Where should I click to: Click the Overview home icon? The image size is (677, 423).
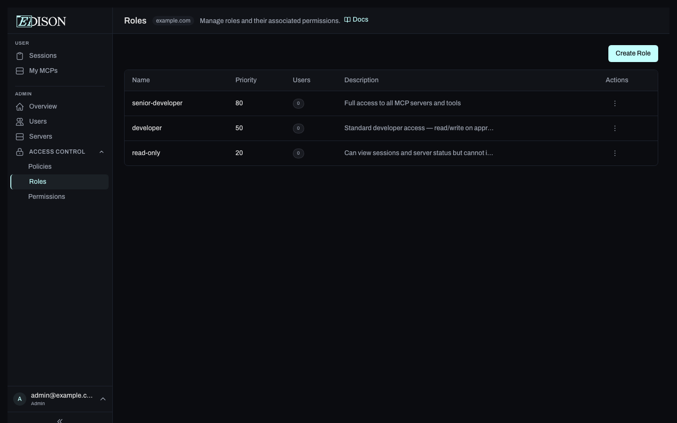[x=19, y=107]
